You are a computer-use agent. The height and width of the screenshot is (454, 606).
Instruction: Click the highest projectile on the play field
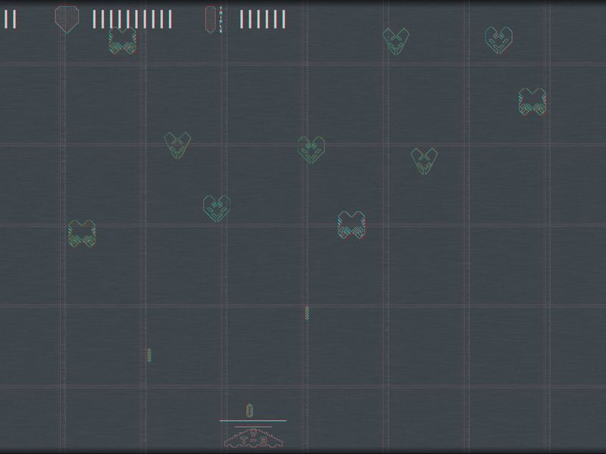tap(307, 313)
